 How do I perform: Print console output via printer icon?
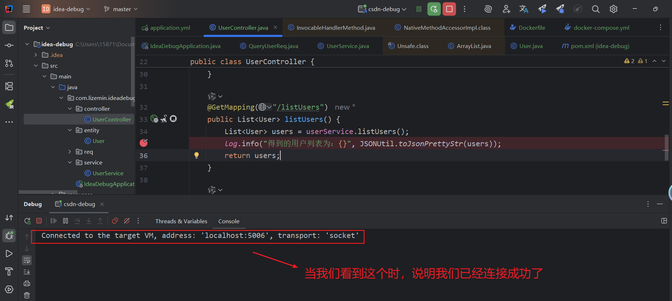click(27, 283)
